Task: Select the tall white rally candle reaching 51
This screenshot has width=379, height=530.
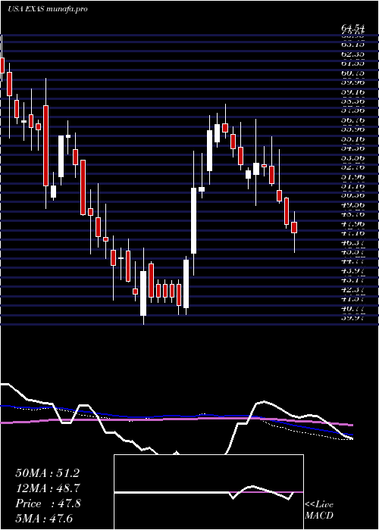Action: (193, 221)
